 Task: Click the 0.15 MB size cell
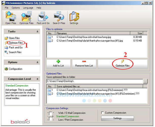click(138, 41)
